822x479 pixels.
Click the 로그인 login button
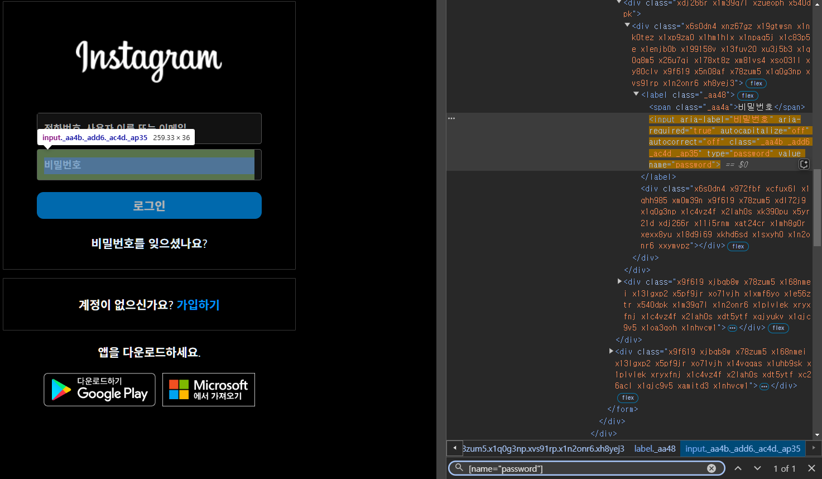(149, 205)
